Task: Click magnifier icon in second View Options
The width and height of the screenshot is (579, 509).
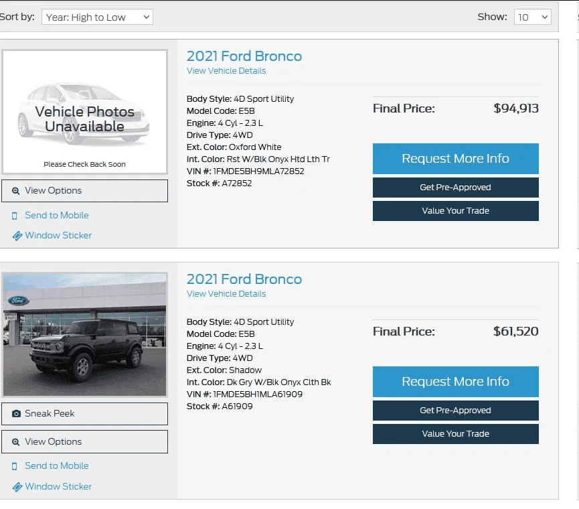Action: pos(15,442)
